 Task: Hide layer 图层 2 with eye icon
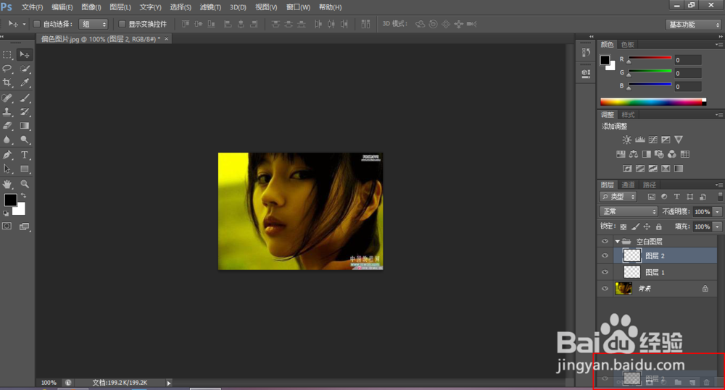tap(605, 255)
